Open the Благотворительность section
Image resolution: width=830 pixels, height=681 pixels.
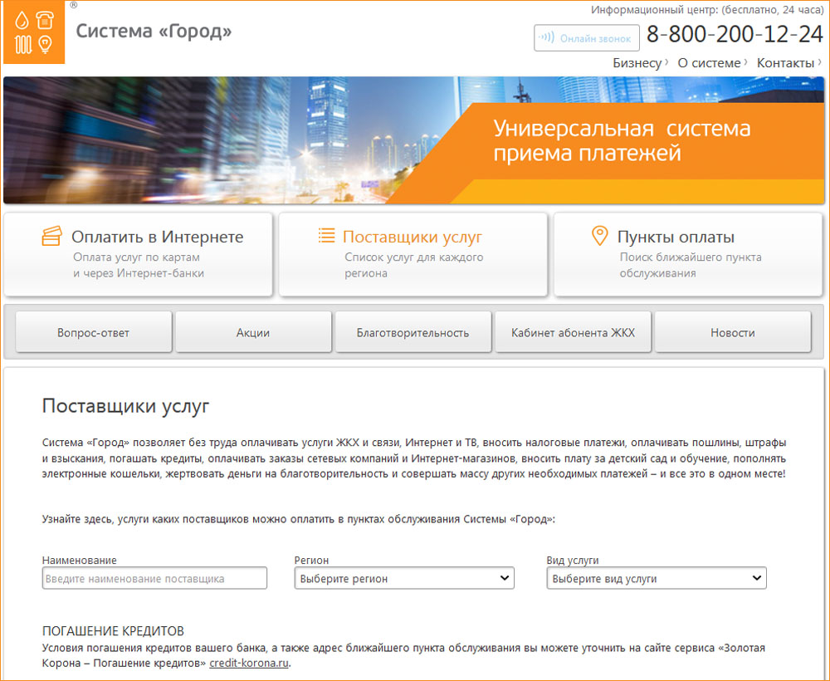coord(413,333)
